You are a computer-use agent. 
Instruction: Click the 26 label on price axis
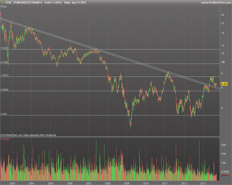click(223, 15)
